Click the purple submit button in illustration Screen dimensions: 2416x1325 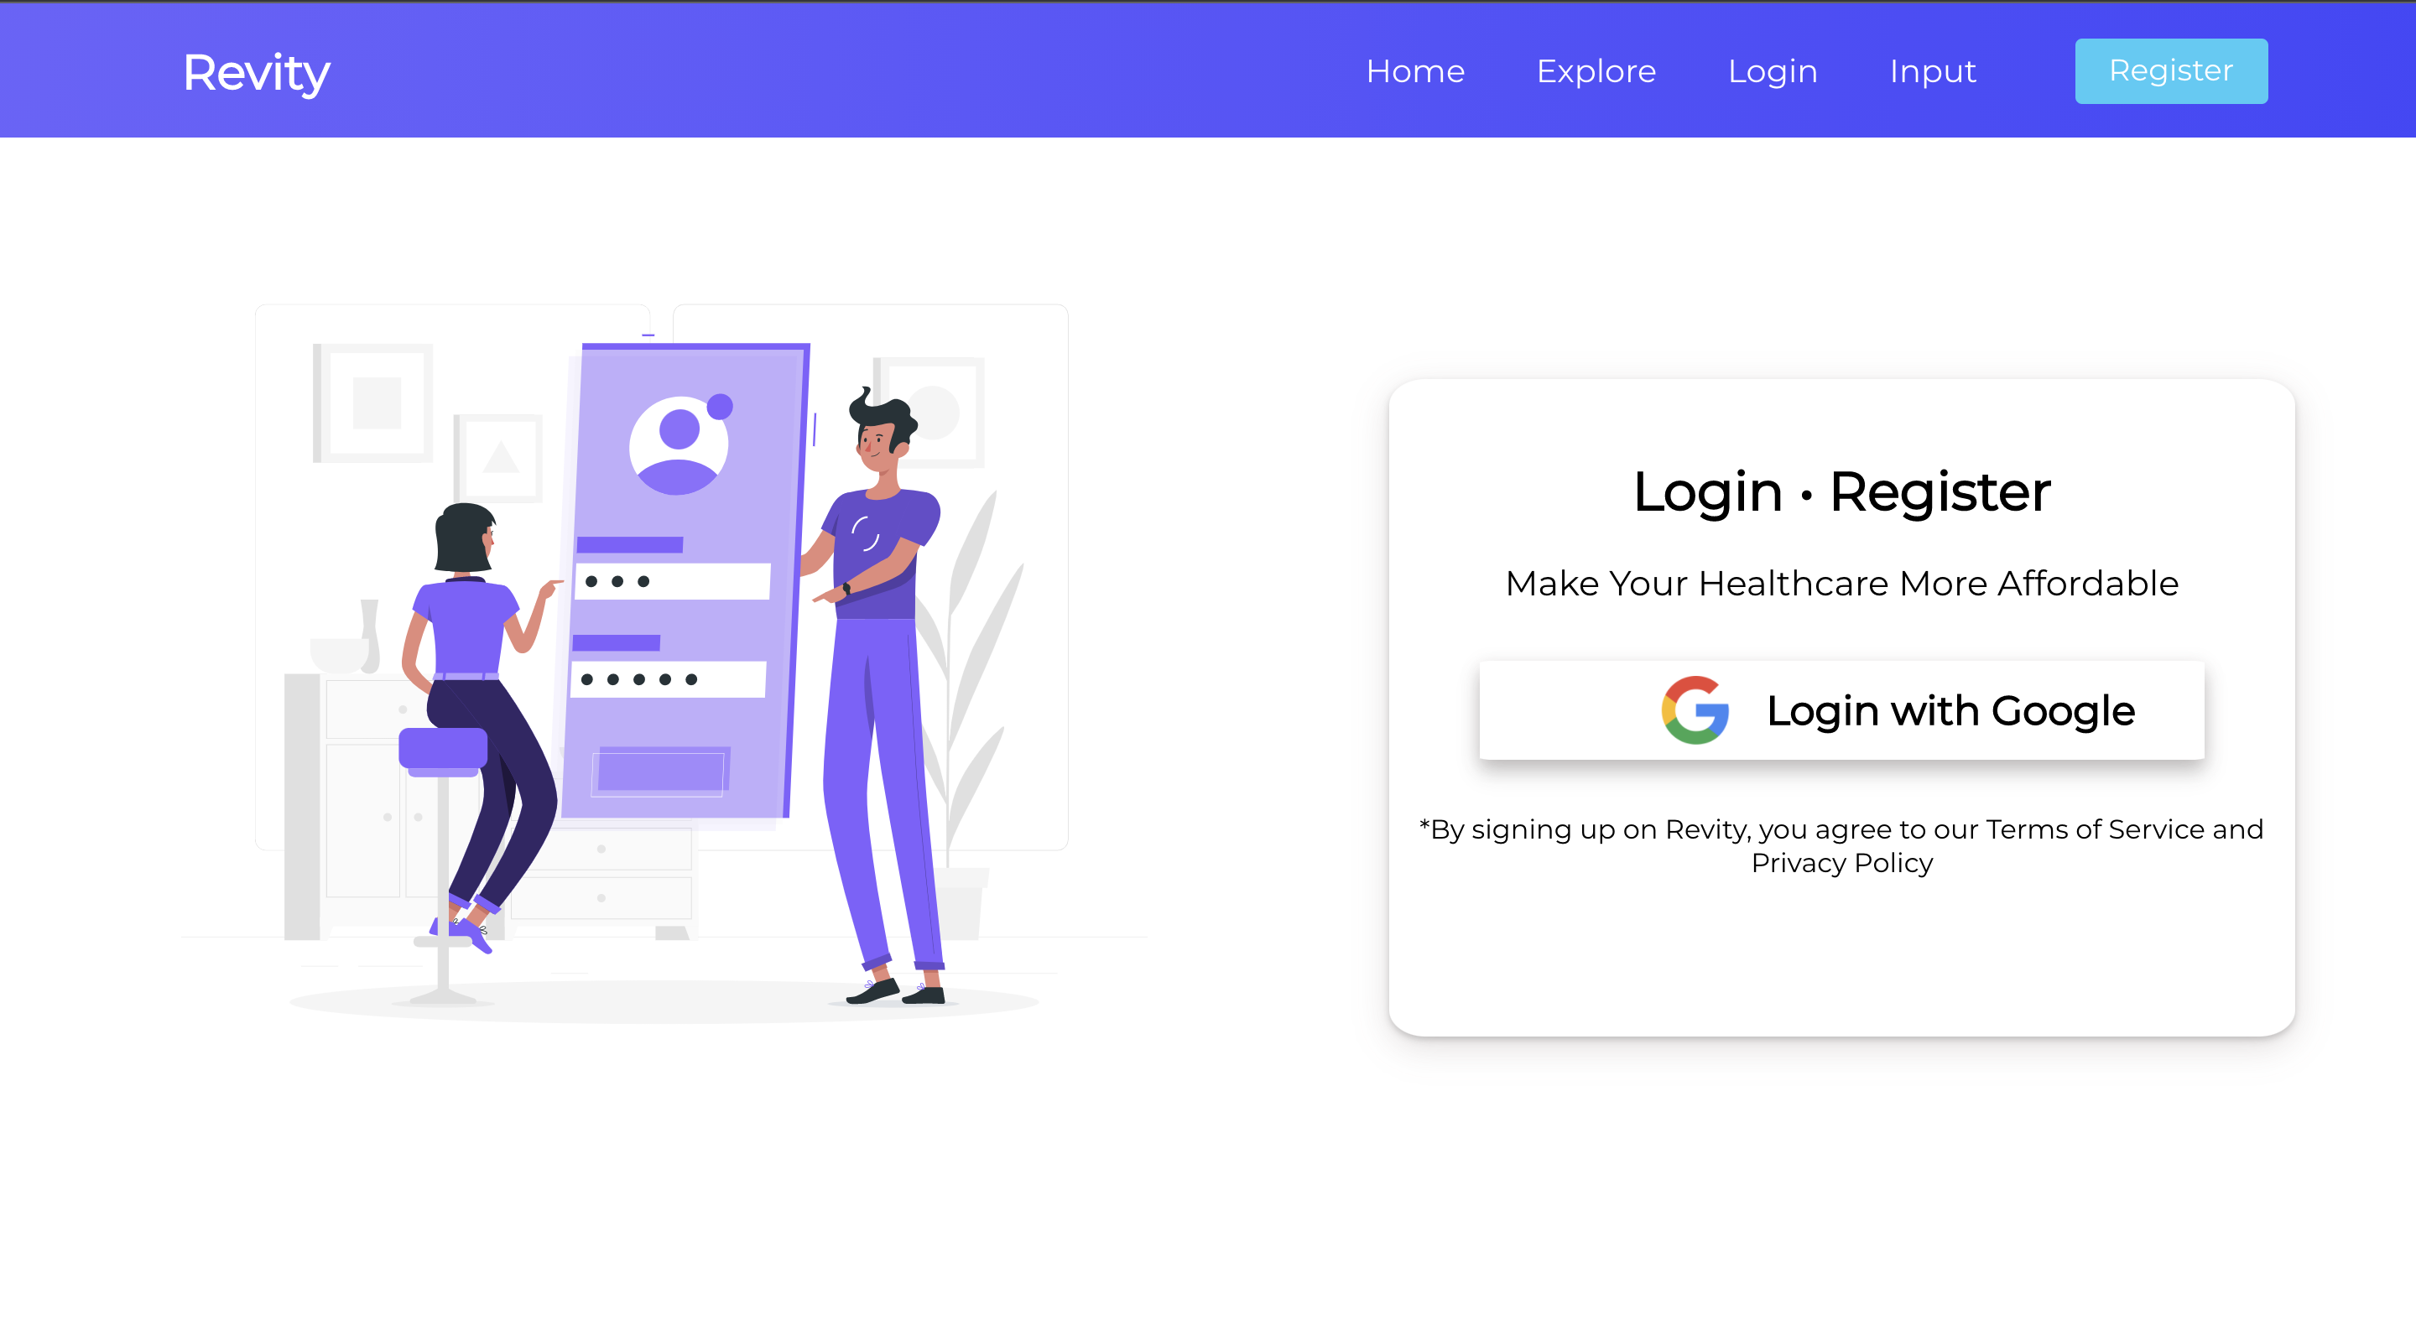660,772
